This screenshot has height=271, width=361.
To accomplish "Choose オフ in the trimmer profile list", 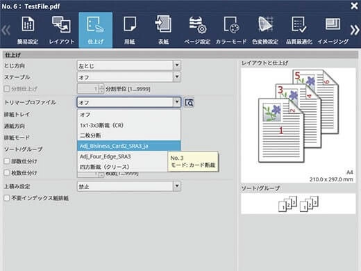I will [x=129, y=115].
